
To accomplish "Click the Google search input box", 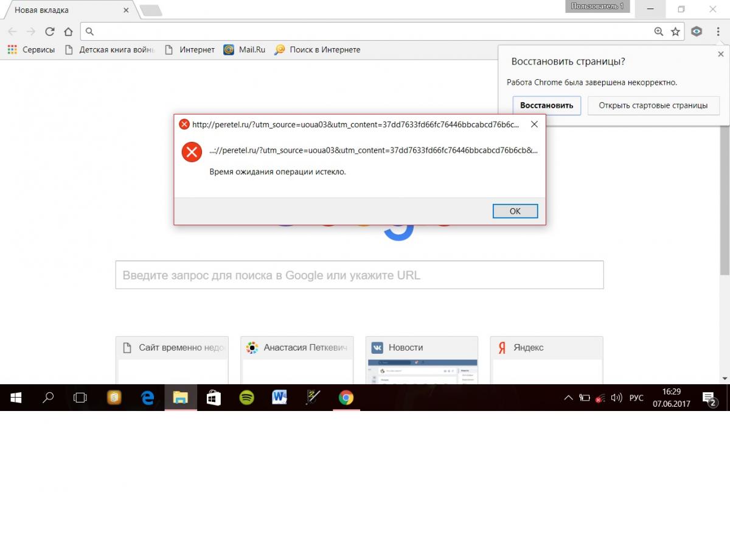I will click(360, 275).
